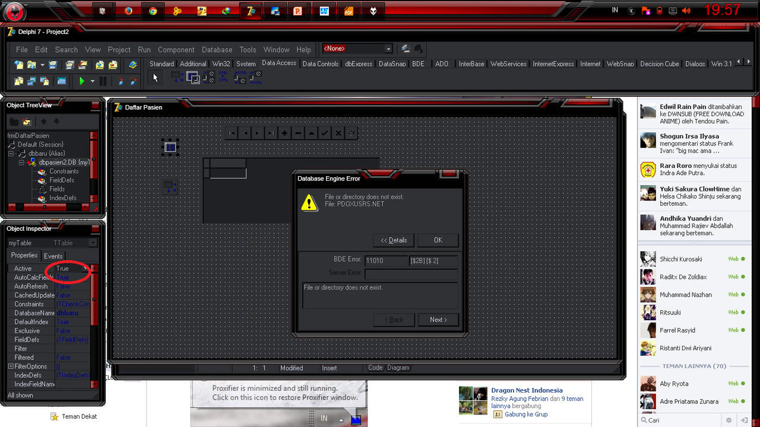
Task: Expand the FilterOptions property
Action: coord(11,367)
